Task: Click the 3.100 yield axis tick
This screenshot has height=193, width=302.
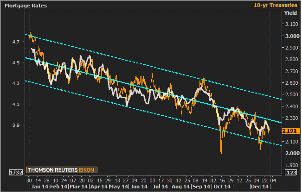Action: tap(292, 25)
